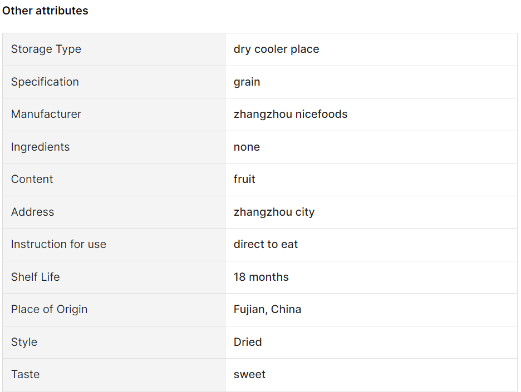
Task: Select the 'Specification' label cell
Action: click(x=114, y=82)
